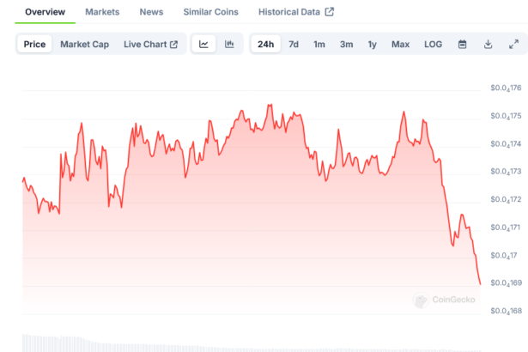Go to the Markets tab
The image size is (528, 352).
pos(102,12)
